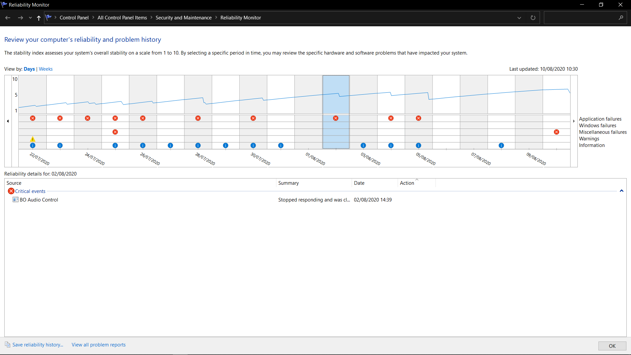The width and height of the screenshot is (631, 355).
Task: Click the up-directory arrow in navigation bar
Action: point(39,18)
